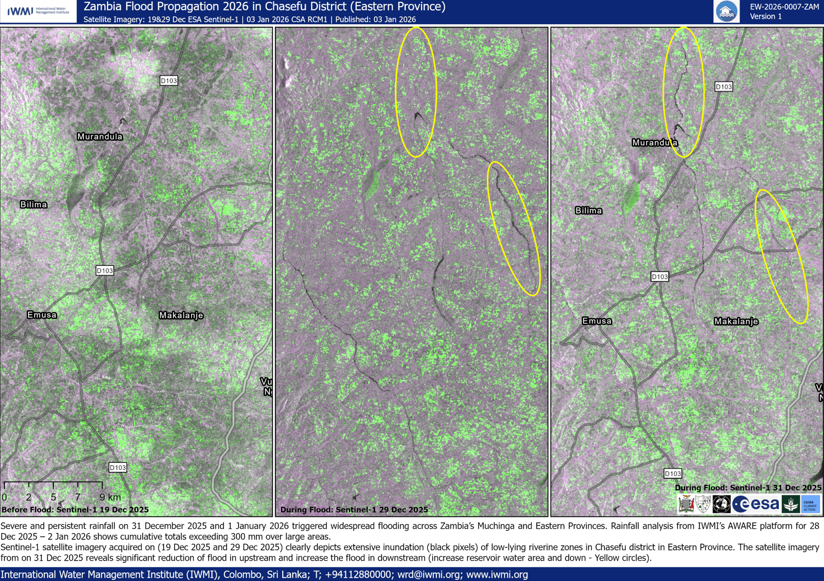Image resolution: width=824 pixels, height=581 pixels.
Task: Click the Emusa label in the right map
Action: pyautogui.click(x=597, y=321)
